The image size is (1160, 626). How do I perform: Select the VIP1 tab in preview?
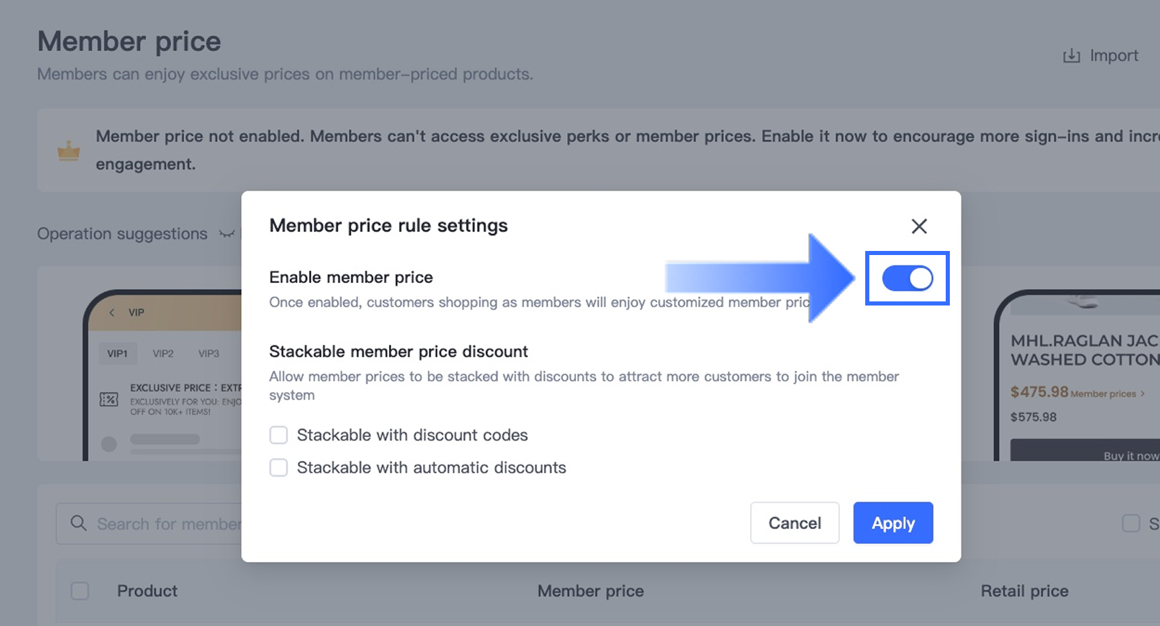tap(117, 353)
